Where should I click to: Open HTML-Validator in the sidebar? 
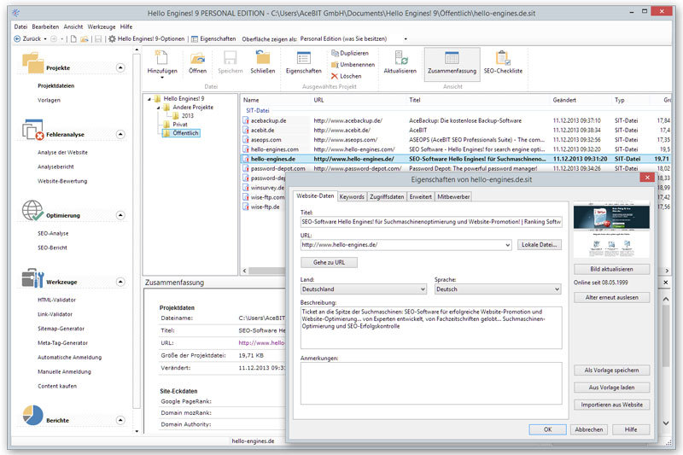[56, 300]
